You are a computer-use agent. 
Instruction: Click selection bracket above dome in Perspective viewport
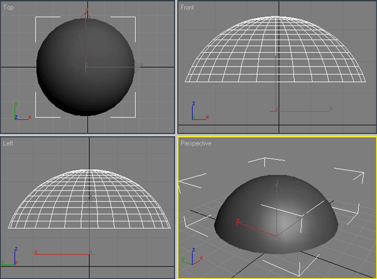click(260, 161)
